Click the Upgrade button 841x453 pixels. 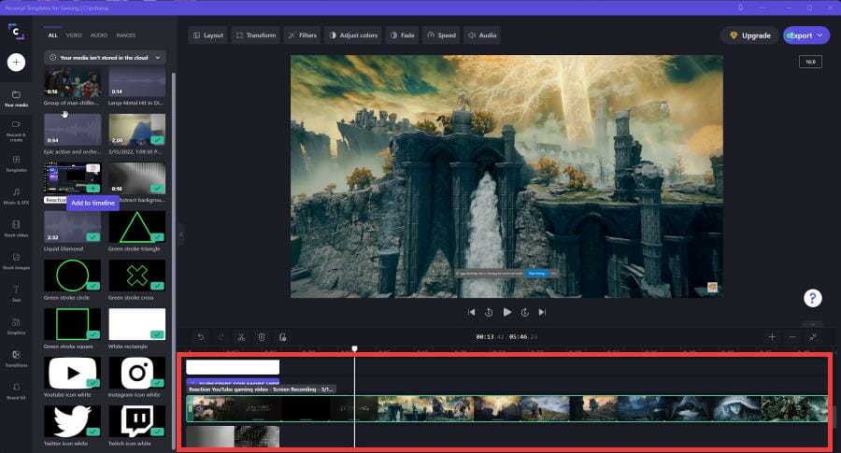749,35
